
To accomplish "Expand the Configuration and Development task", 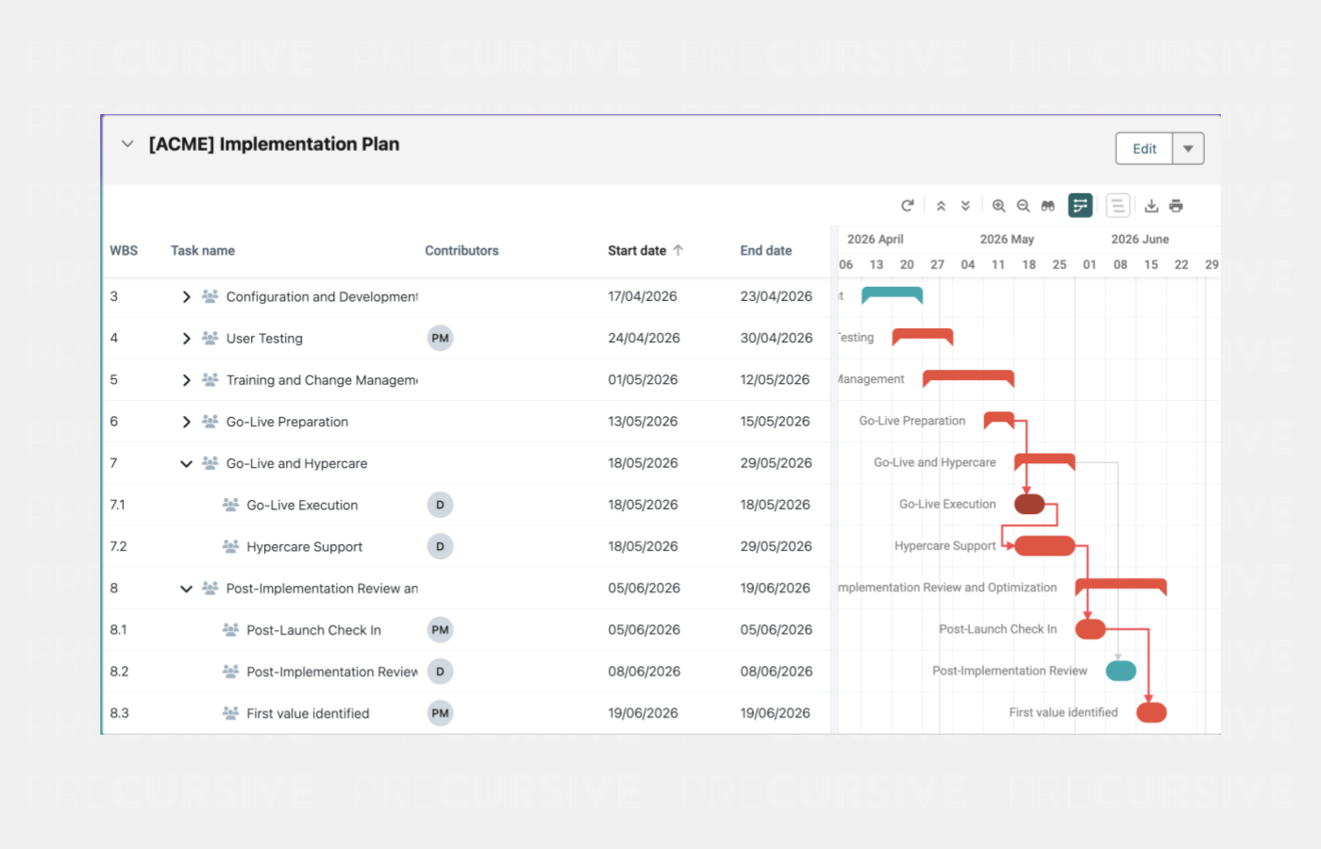I will click(186, 297).
